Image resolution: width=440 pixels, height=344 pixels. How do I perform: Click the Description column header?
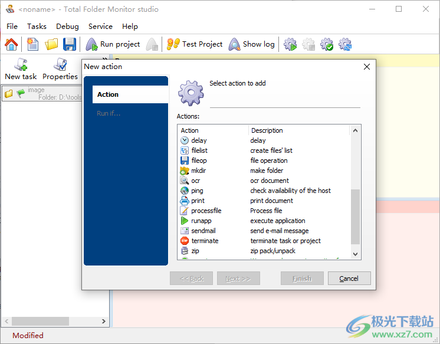click(299, 130)
